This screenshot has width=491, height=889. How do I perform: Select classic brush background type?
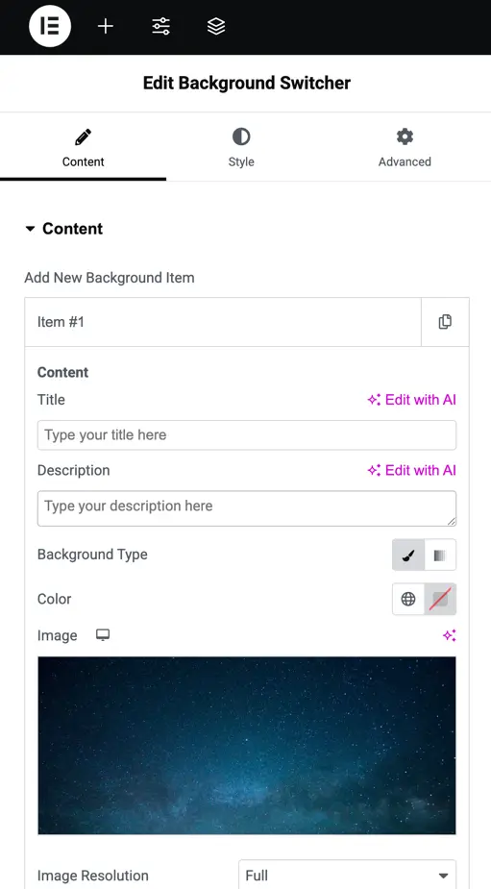[408, 556]
